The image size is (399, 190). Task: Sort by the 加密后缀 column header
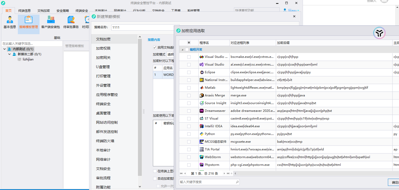pos(334,43)
